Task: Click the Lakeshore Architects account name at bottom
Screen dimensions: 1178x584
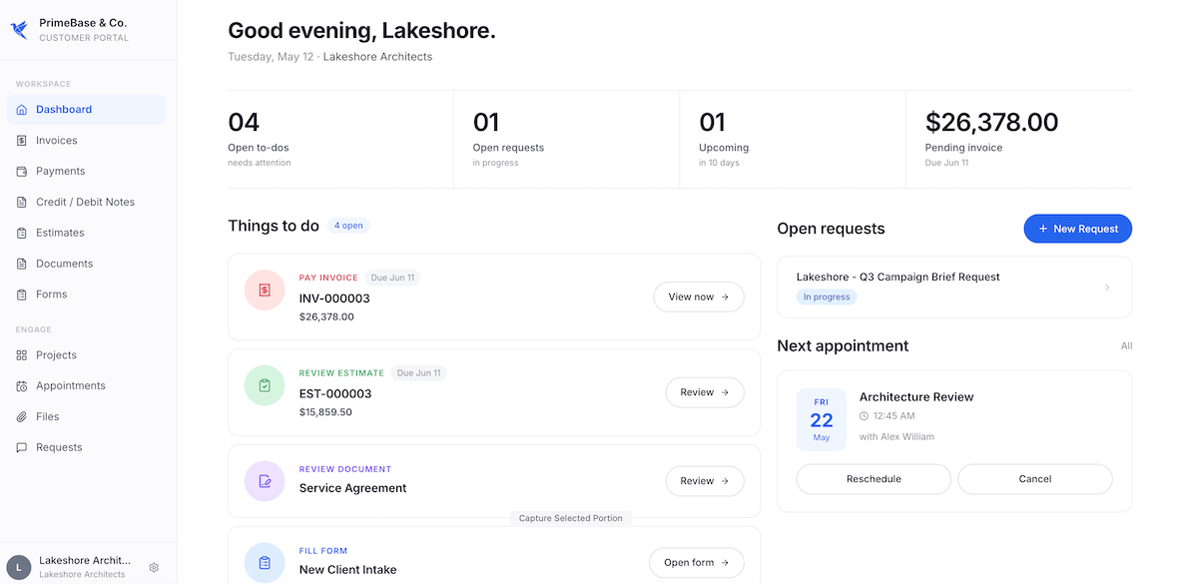Action: [85, 561]
